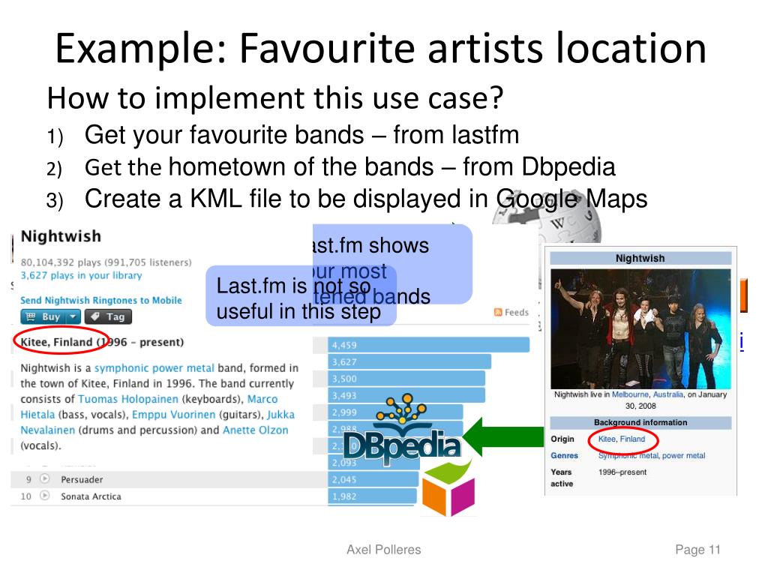Click the Background information header
The height and width of the screenshot is (576, 768).
[x=640, y=422]
